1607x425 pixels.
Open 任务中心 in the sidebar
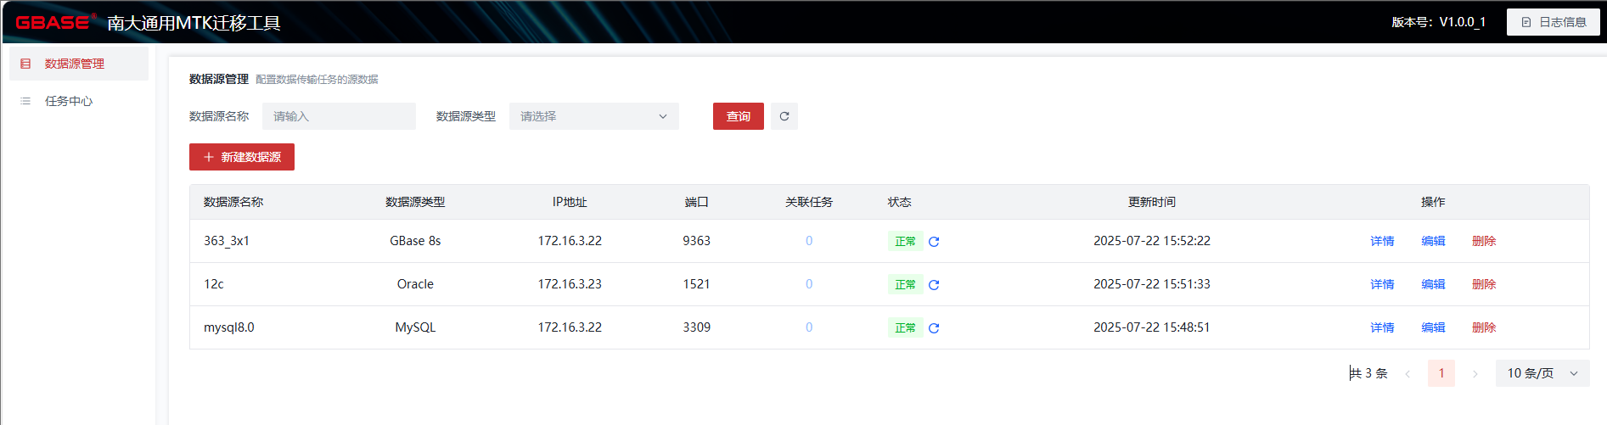pos(69,101)
